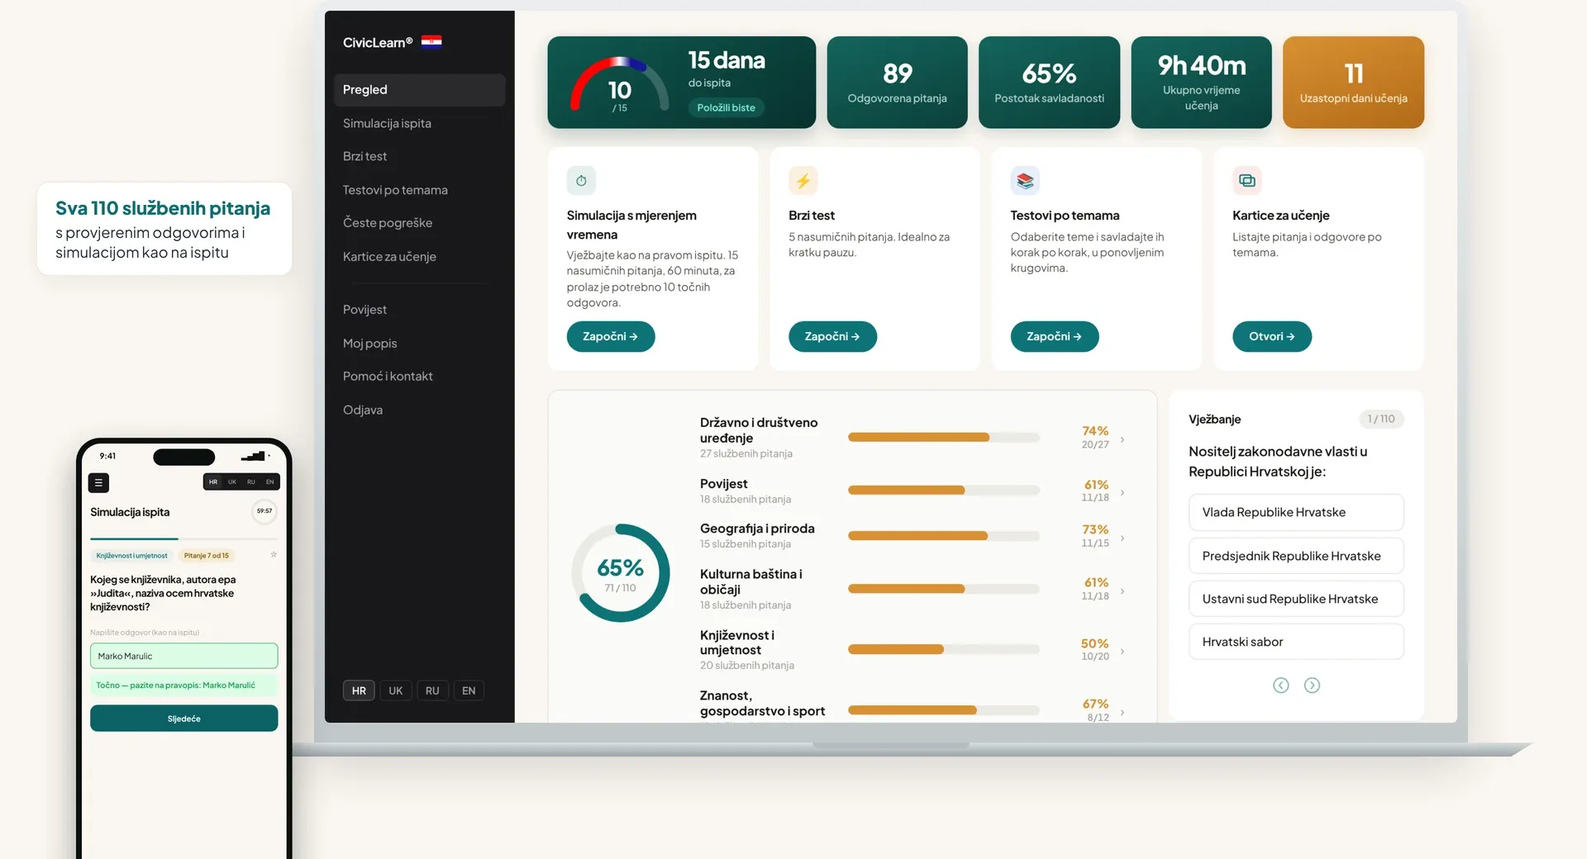
Task: Switch laptop sidebar language to UK
Action: pyautogui.click(x=396, y=691)
